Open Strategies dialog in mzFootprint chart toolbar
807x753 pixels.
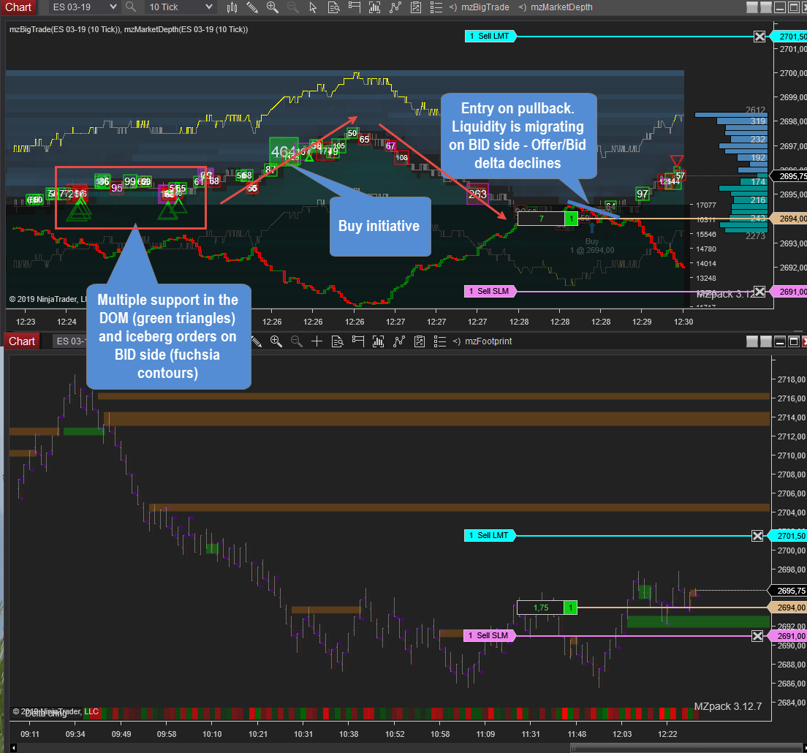tap(420, 341)
